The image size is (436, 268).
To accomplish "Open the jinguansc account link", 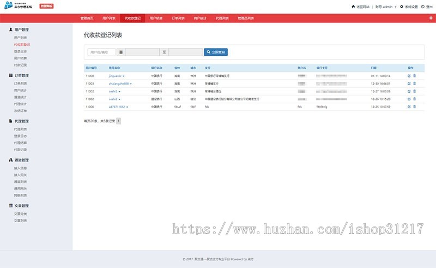I will [x=115, y=76].
